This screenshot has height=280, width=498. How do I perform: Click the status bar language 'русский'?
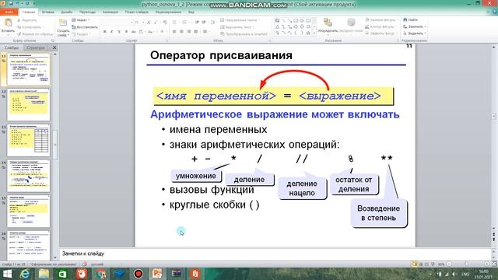click(x=96, y=264)
